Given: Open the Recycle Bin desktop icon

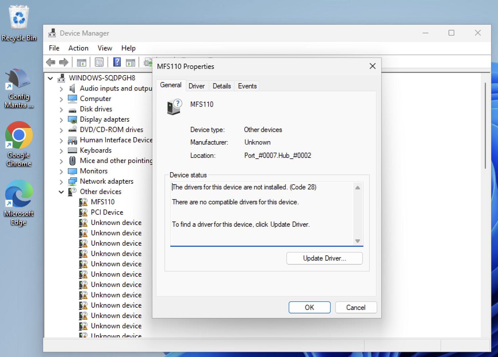Looking at the screenshot, I should [19, 24].
